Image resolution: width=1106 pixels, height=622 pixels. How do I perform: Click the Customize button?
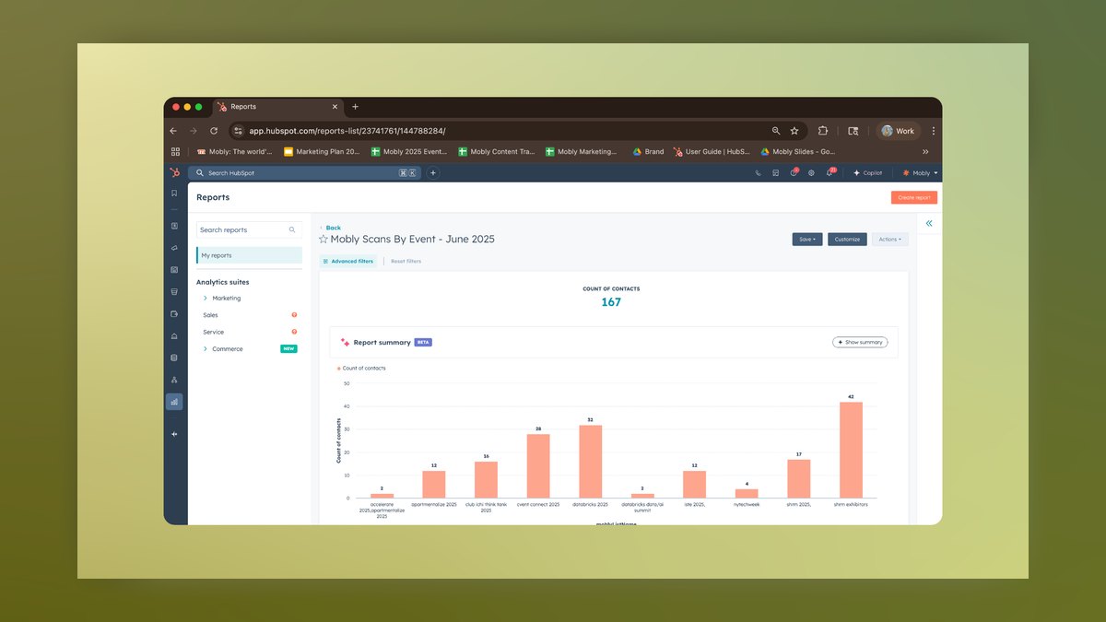847,239
